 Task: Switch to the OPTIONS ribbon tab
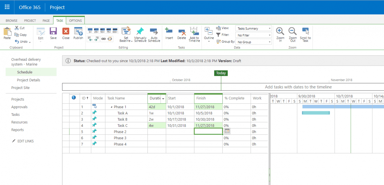click(75, 20)
